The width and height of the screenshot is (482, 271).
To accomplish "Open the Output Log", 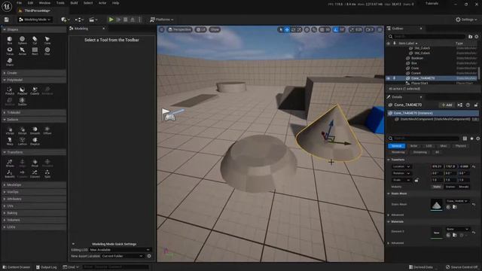I will point(47,267).
